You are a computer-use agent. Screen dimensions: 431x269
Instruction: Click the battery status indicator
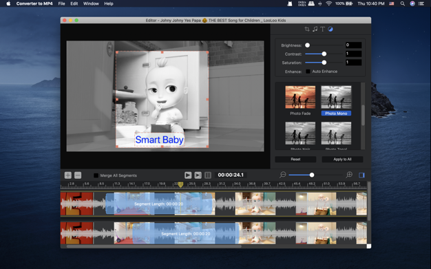coord(344,3)
